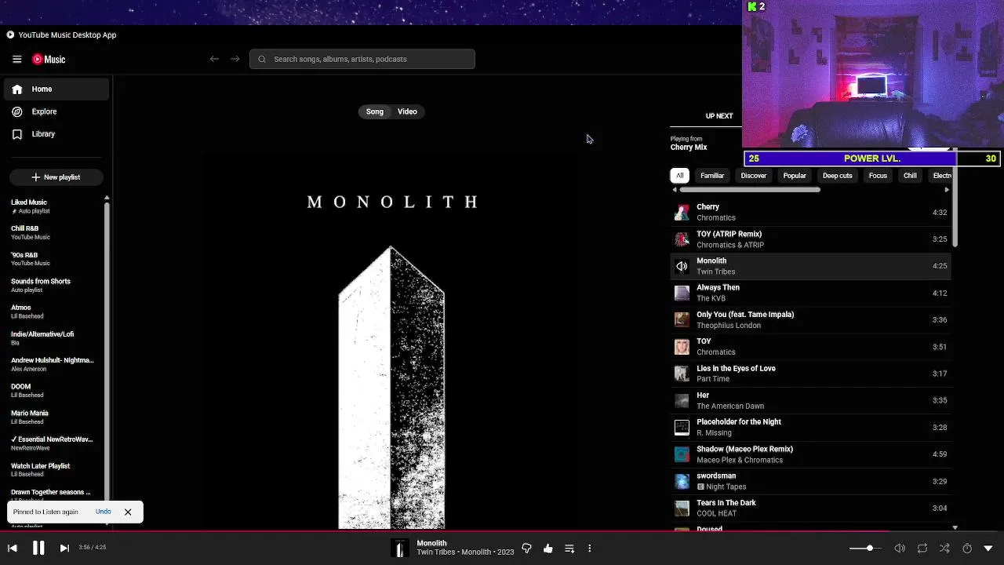Image resolution: width=1004 pixels, height=565 pixels.
Task: Click the YouTube Music logo
Action: pyautogui.click(x=49, y=59)
